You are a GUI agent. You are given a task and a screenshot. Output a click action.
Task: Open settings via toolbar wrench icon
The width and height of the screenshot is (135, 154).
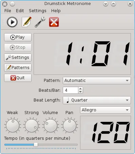pyautogui.click(x=40, y=22)
